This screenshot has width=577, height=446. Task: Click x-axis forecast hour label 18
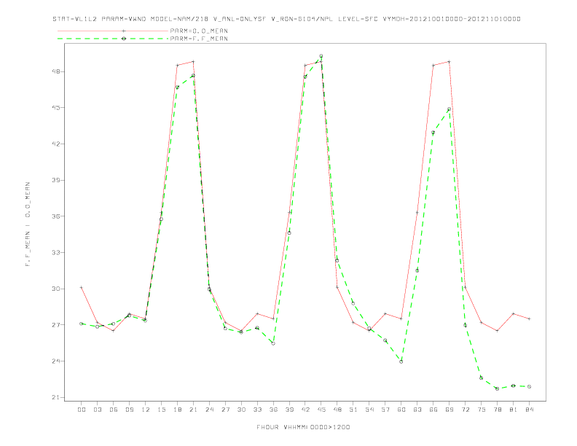[177, 410]
